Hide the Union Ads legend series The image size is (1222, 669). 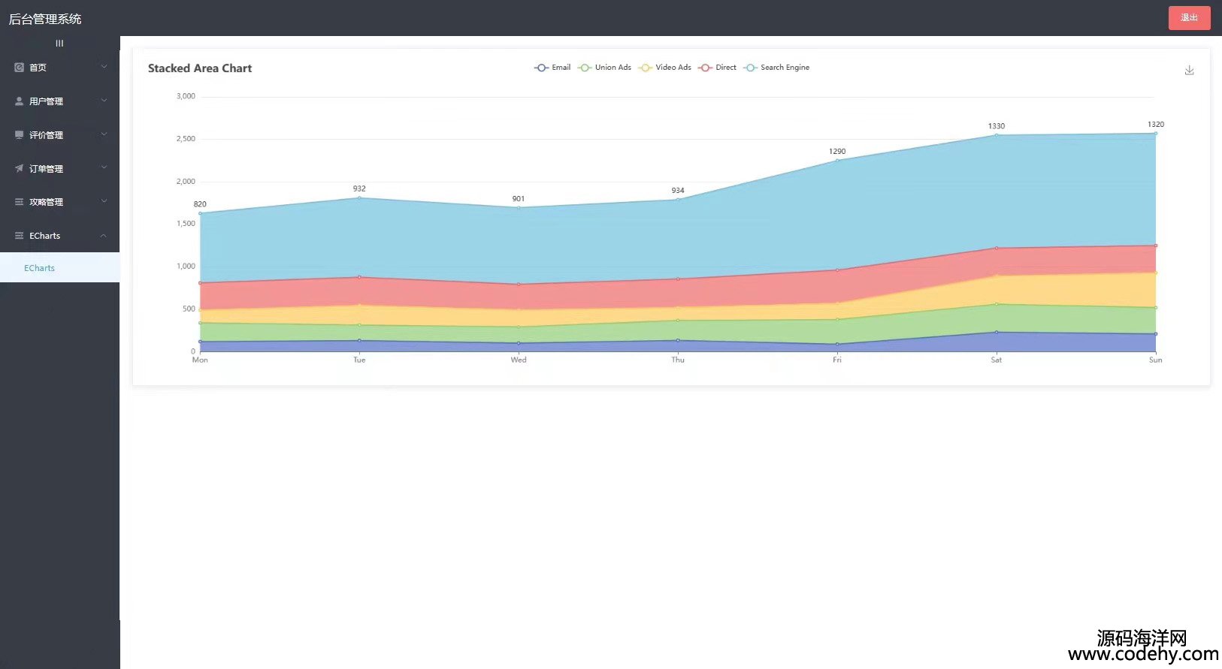[605, 68]
